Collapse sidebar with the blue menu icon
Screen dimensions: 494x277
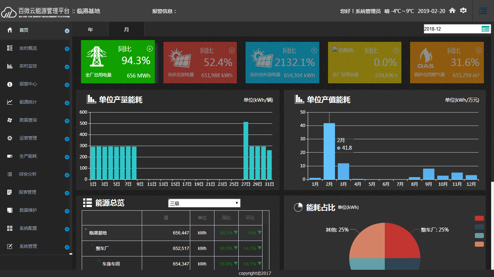(x=482, y=11)
